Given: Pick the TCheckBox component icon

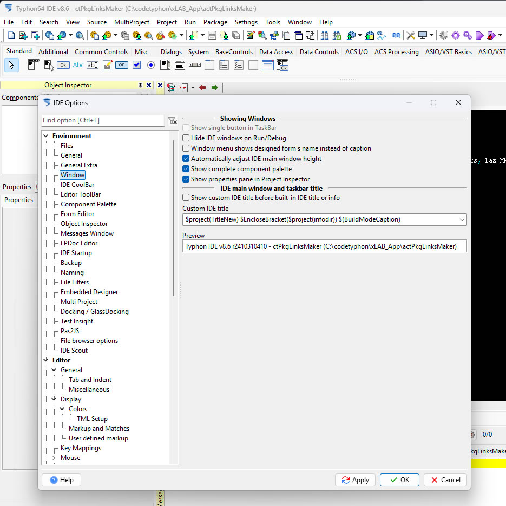Looking at the screenshot, I should coord(137,65).
